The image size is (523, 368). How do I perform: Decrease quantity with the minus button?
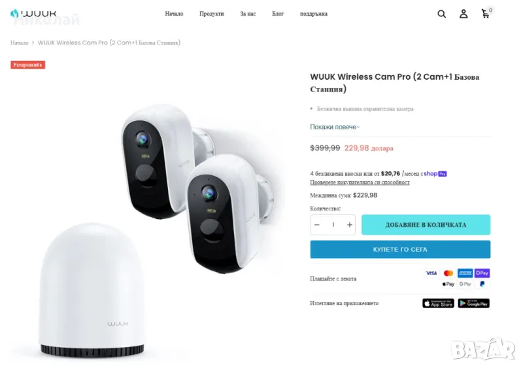pyautogui.click(x=317, y=225)
